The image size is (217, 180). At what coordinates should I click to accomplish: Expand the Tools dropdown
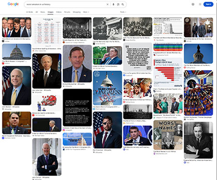123,12
